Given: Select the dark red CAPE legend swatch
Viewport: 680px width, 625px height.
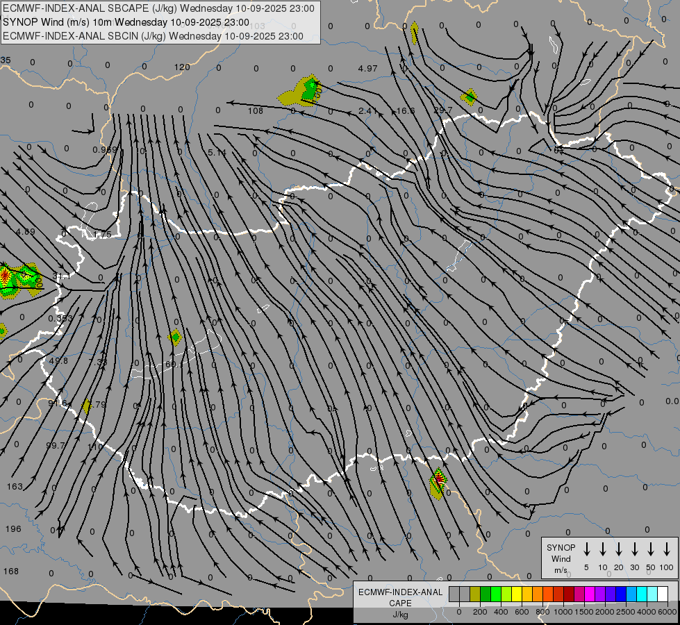Looking at the screenshot, I should tap(569, 594).
